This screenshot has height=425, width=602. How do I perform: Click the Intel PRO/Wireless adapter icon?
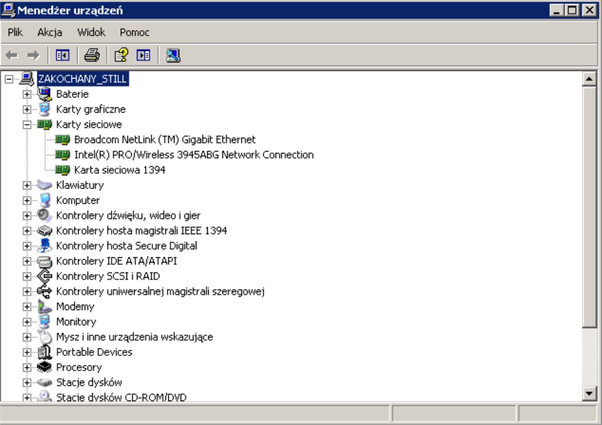pyautogui.click(x=62, y=155)
